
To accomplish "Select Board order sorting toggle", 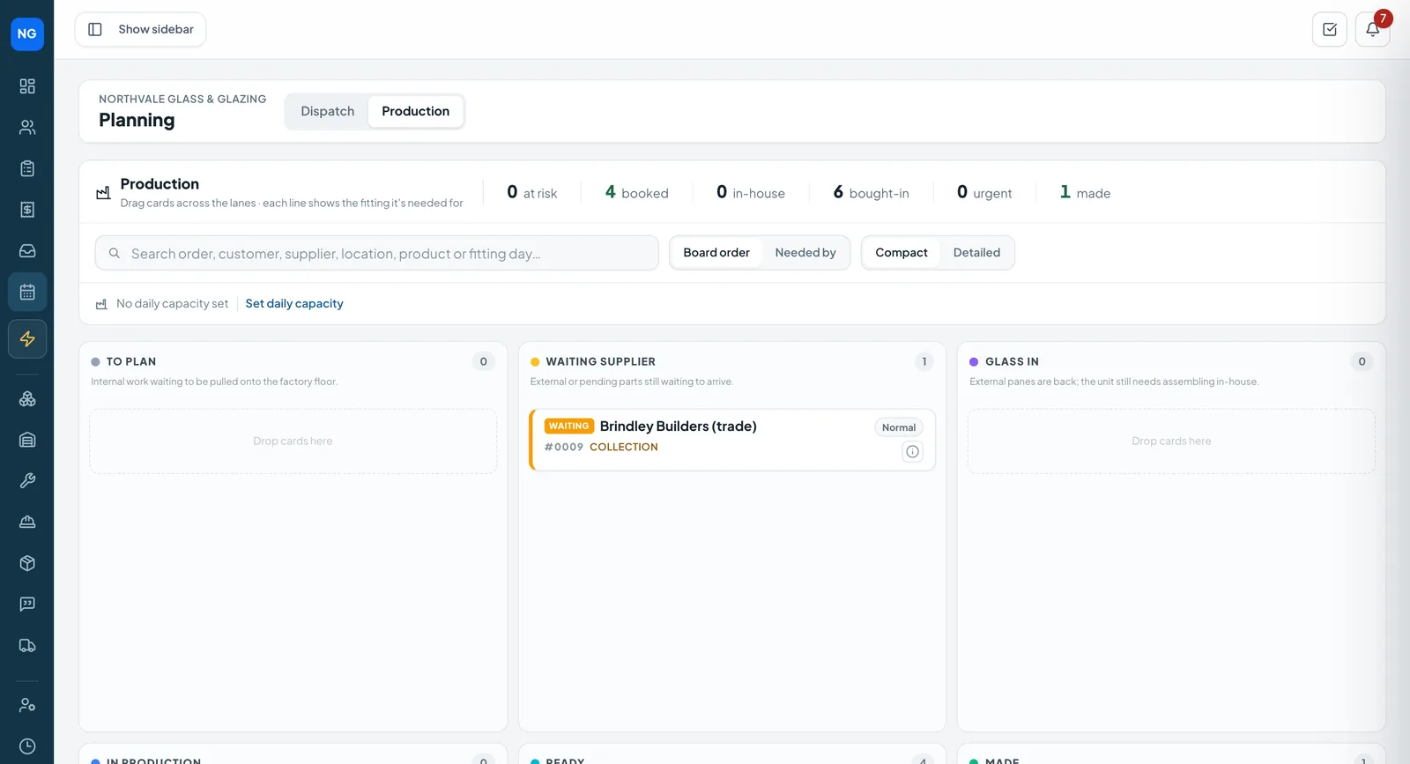I will pos(716,253).
